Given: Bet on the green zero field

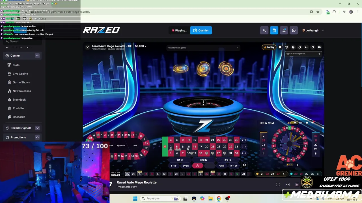Looking at the screenshot, I should (165, 147).
